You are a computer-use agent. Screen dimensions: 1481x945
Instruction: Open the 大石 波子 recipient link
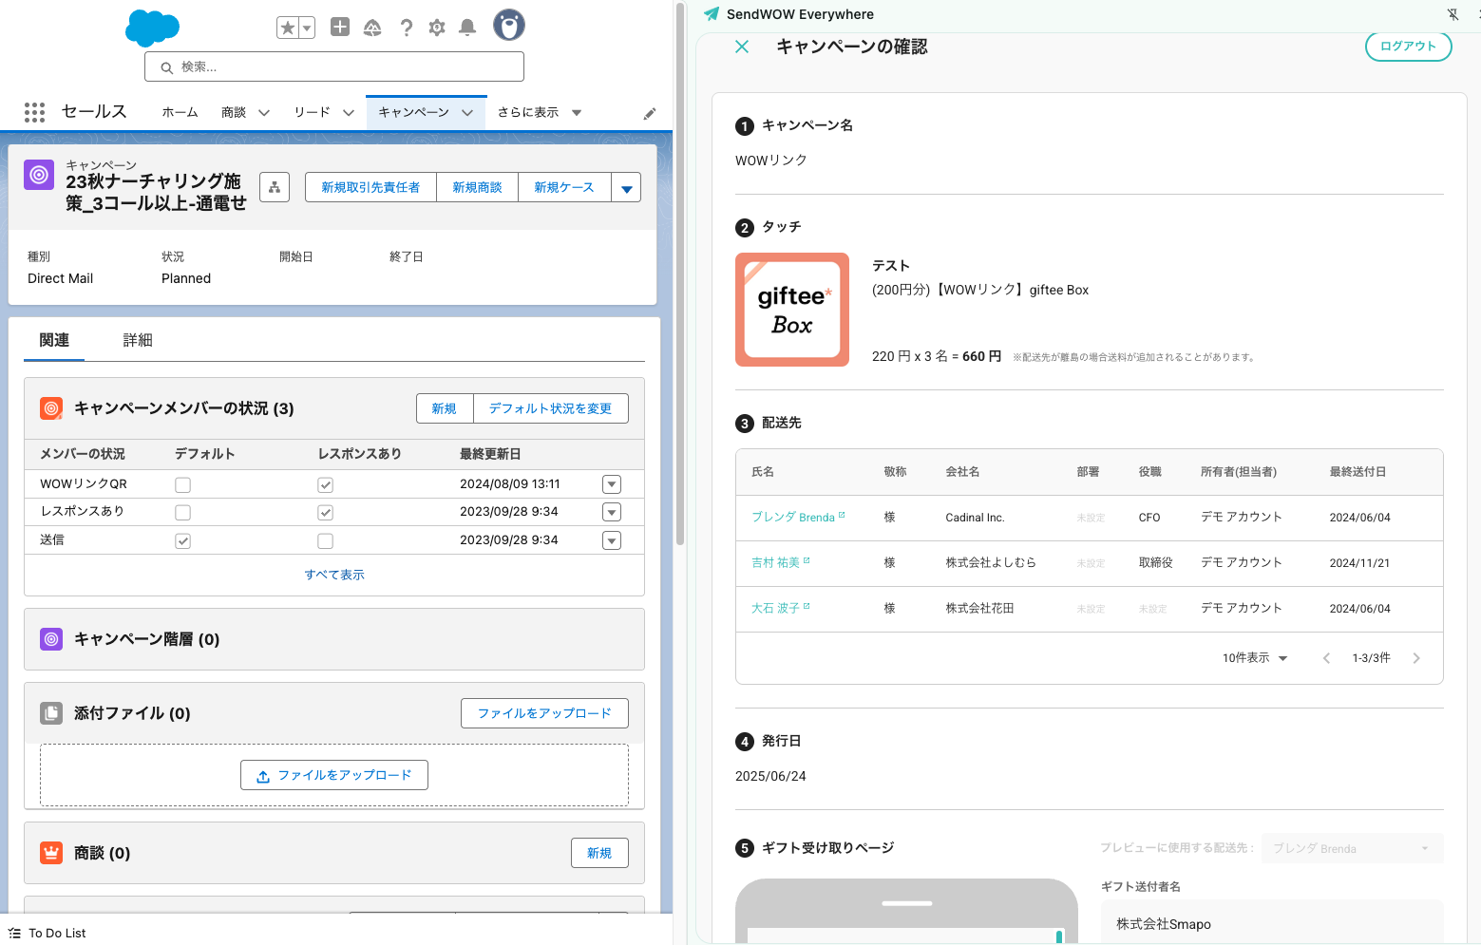(780, 608)
